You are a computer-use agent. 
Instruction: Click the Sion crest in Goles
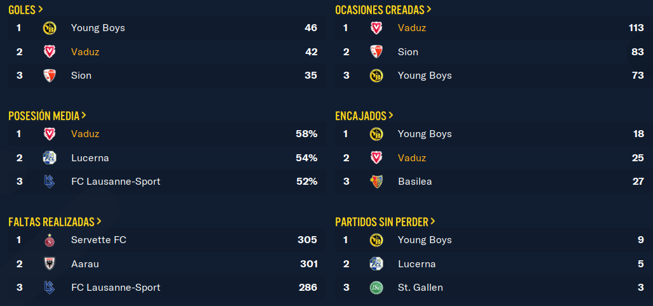pos(49,76)
